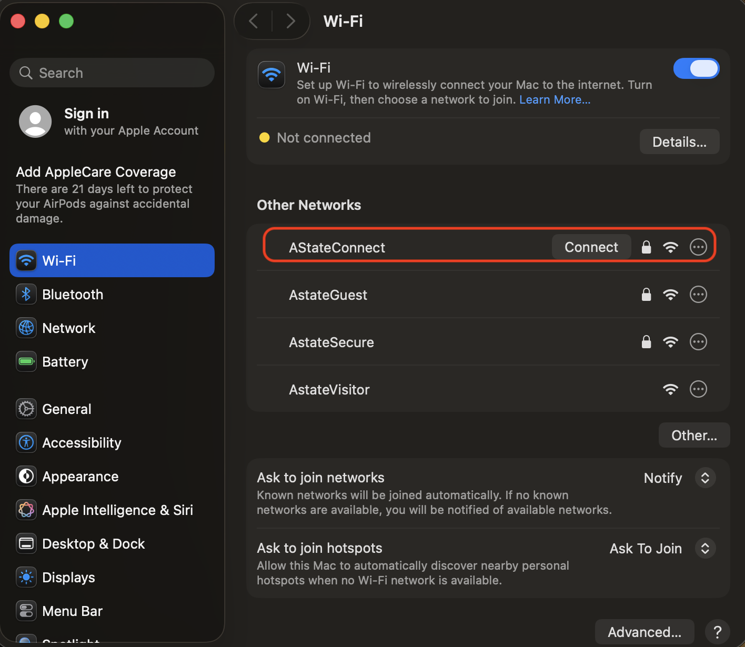745x647 pixels.
Task: Click the account avatar icon
Action: (35, 122)
